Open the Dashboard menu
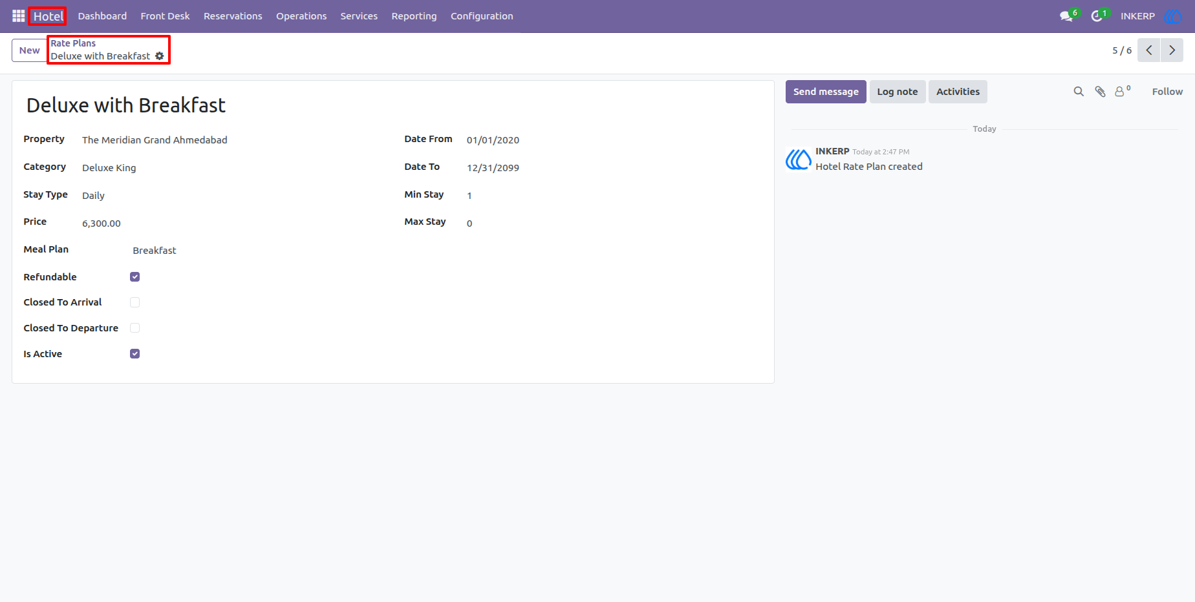 [x=102, y=16]
